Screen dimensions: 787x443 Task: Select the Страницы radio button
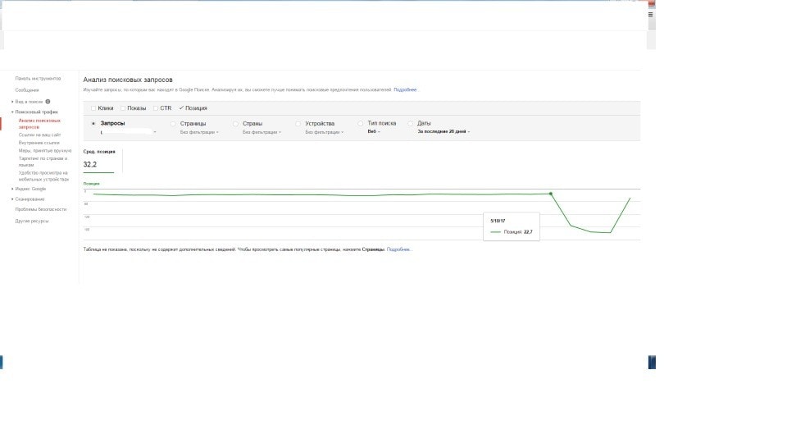(x=173, y=124)
